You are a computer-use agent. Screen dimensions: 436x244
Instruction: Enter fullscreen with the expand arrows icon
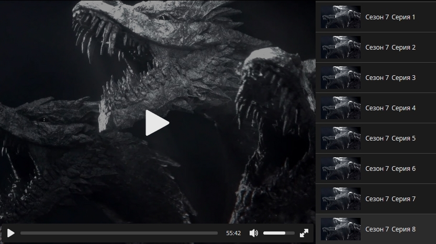point(304,233)
